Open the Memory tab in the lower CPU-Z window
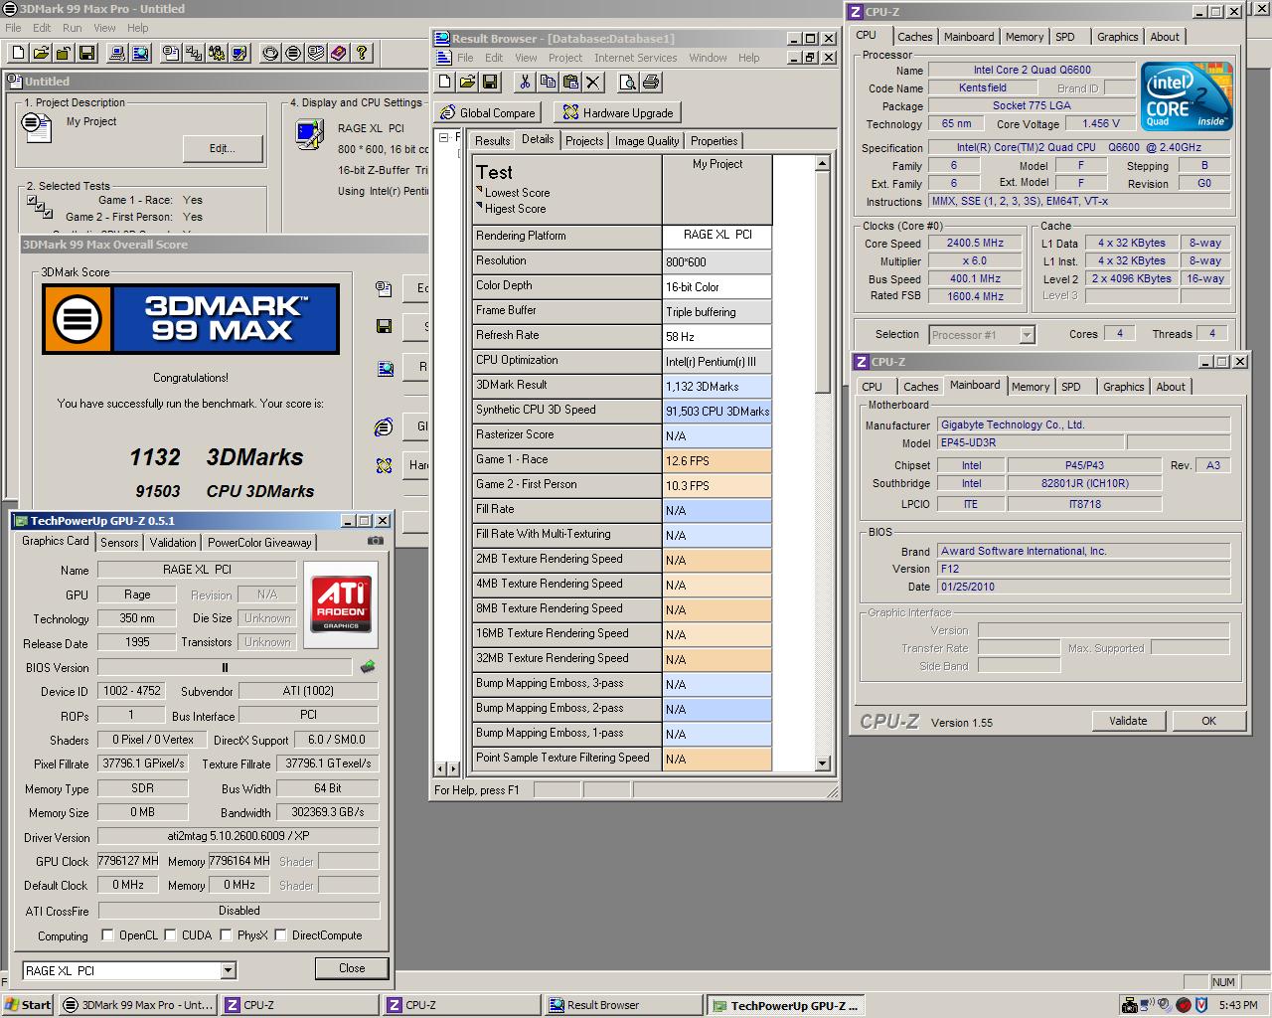This screenshot has height=1018, width=1272. point(1030,387)
